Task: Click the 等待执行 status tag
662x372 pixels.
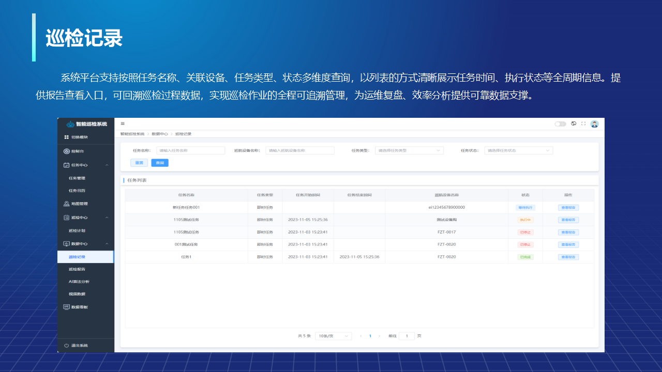Action: [525, 207]
